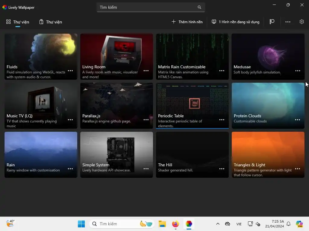
Task: Open the display network tray icon
Action: coord(250,224)
